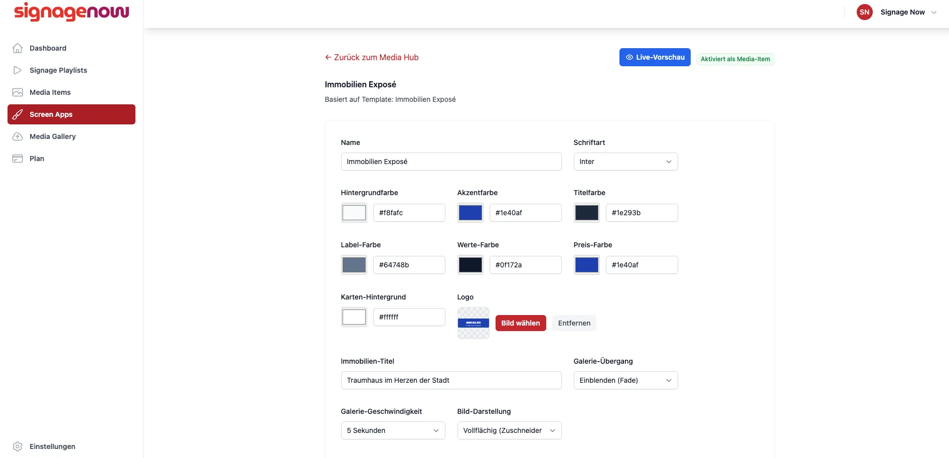Open the Schriftart Inter dropdown
This screenshot has height=458, width=949.
(x=625, y=162)
